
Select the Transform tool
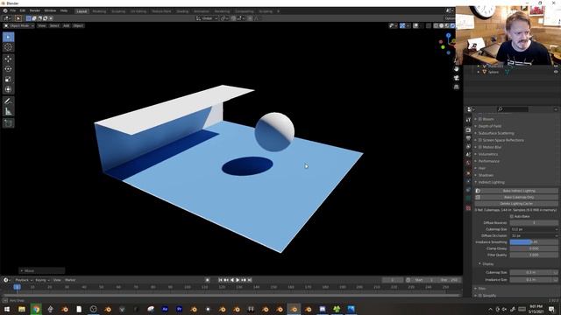click(8, 89)
